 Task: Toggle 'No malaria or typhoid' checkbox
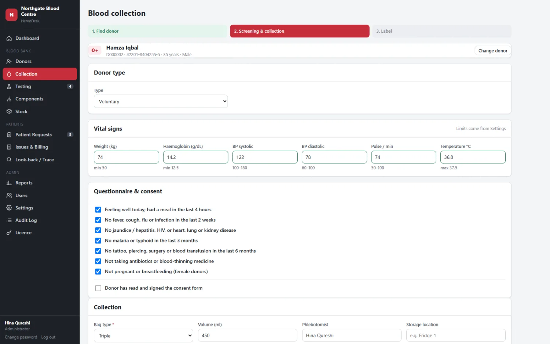coord(98,241)
